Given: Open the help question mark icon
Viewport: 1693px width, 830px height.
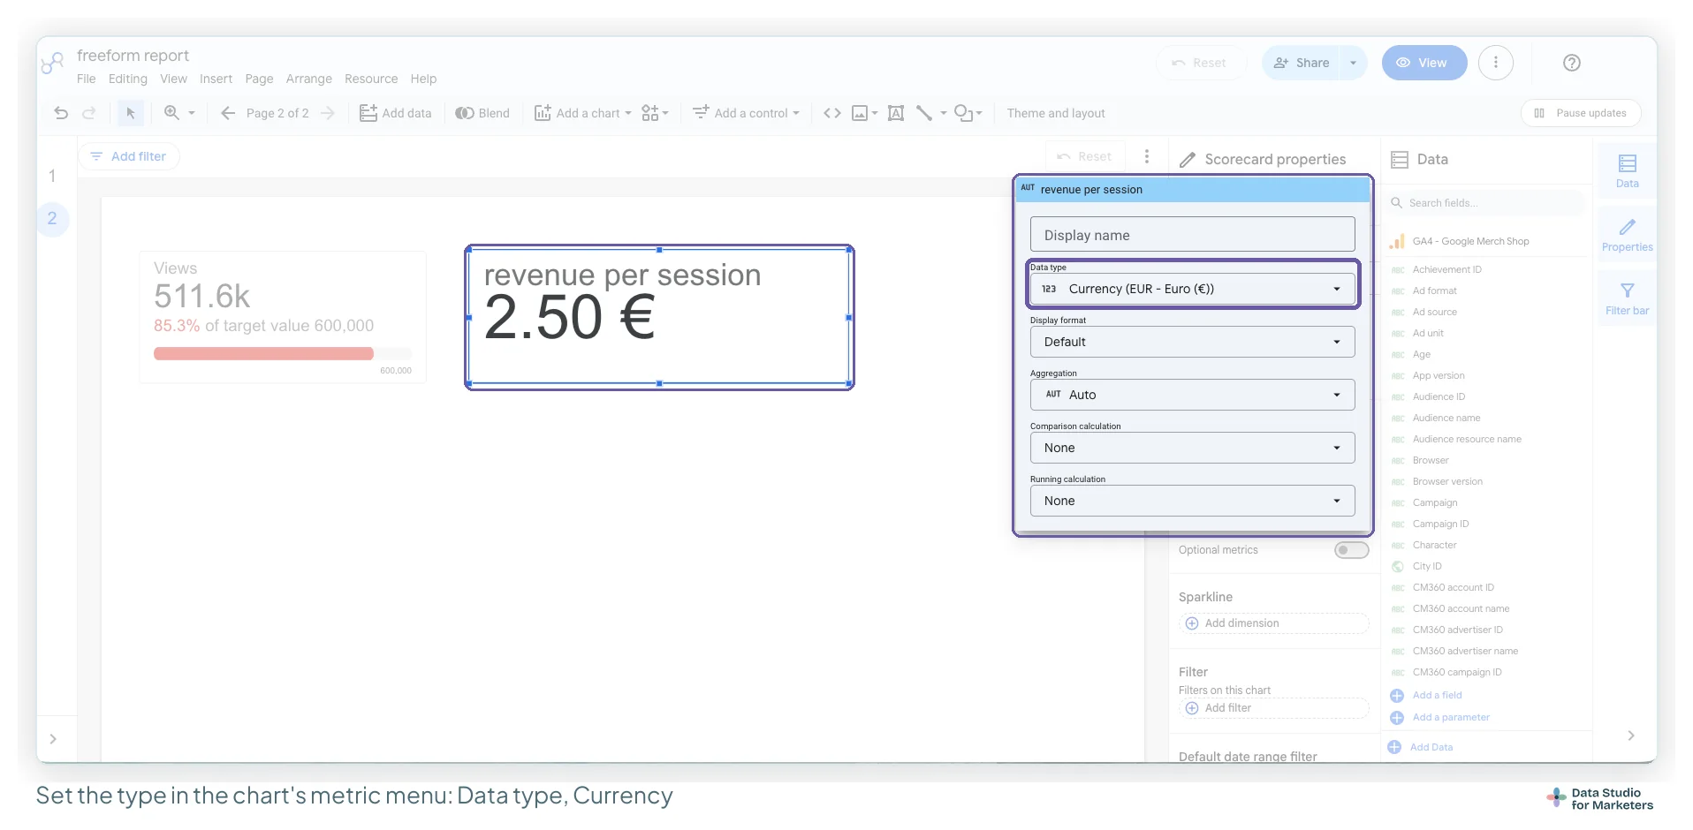Looking at the screenshot, I should click(1571, 63).
